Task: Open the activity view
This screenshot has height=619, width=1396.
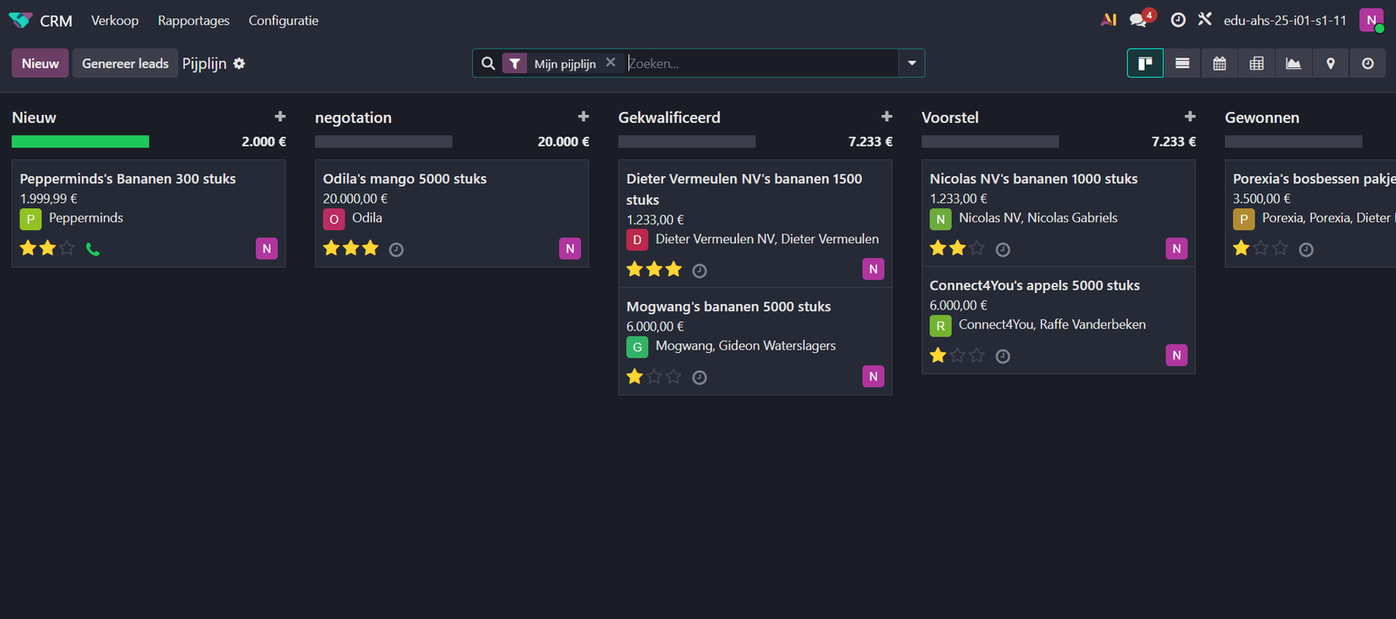Action: point(1367,64)
